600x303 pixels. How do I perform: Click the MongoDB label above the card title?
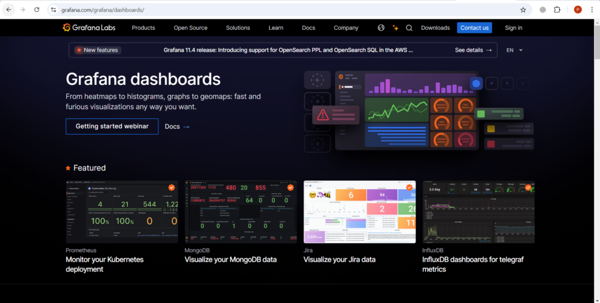(197, 251)
